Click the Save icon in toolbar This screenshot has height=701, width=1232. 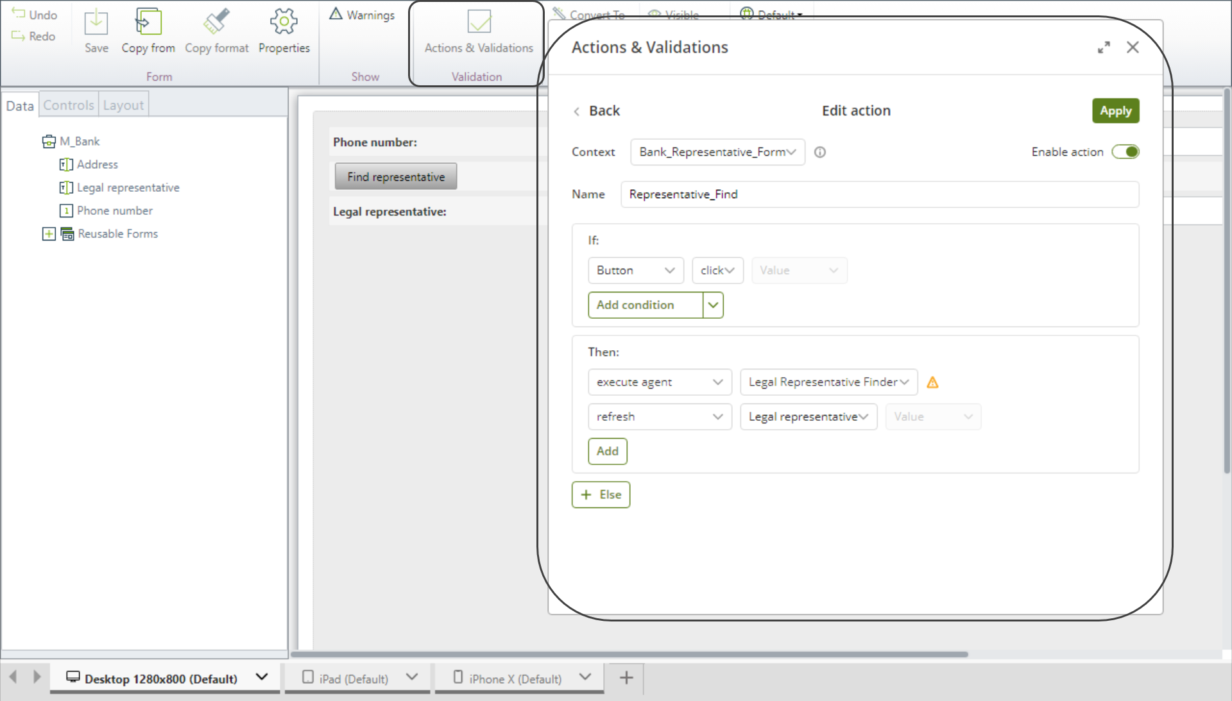click(x=96, y=23)
